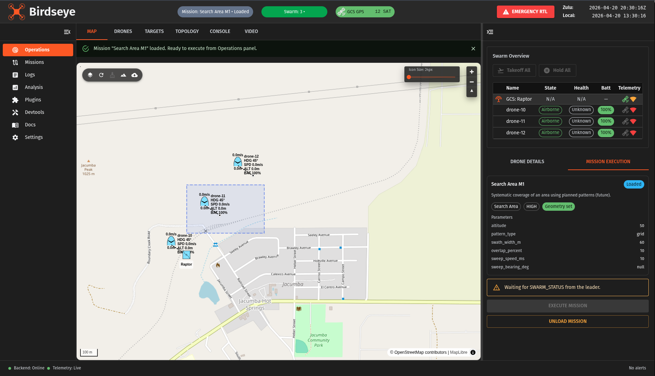Click the map attribution info icon

[473, 352]
